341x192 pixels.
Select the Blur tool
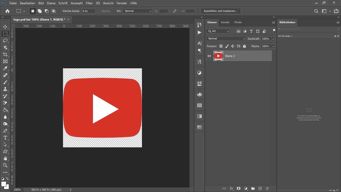5,117
